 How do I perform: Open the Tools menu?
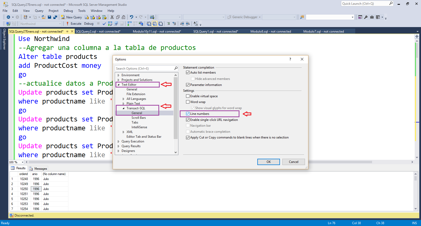click(x=82, y=11)
